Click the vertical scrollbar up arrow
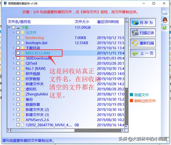 pyautogui.click(x=126, y=20)
